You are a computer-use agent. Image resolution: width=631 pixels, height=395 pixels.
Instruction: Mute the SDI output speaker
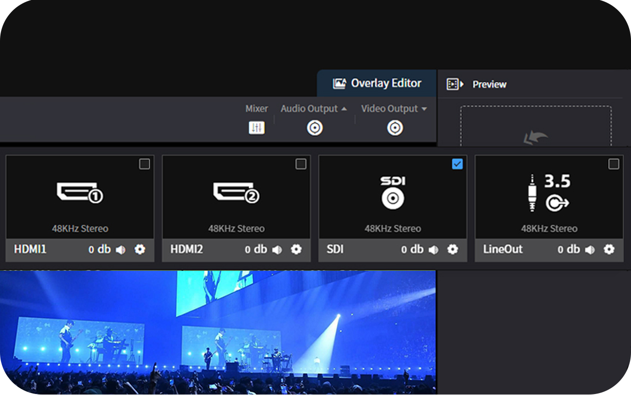point(433,250)
